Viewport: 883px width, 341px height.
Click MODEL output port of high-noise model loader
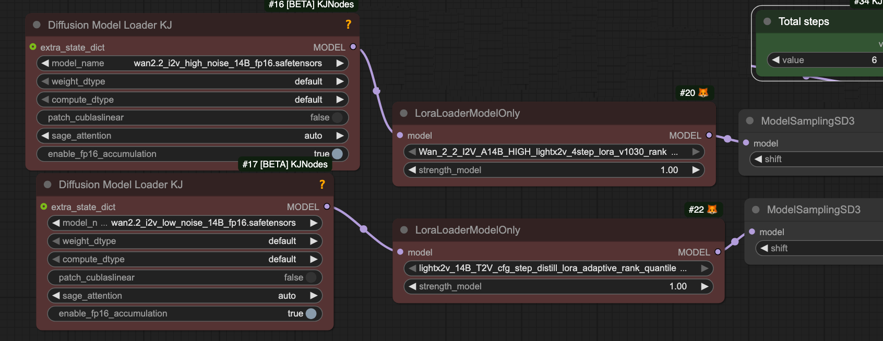(353, 47)
